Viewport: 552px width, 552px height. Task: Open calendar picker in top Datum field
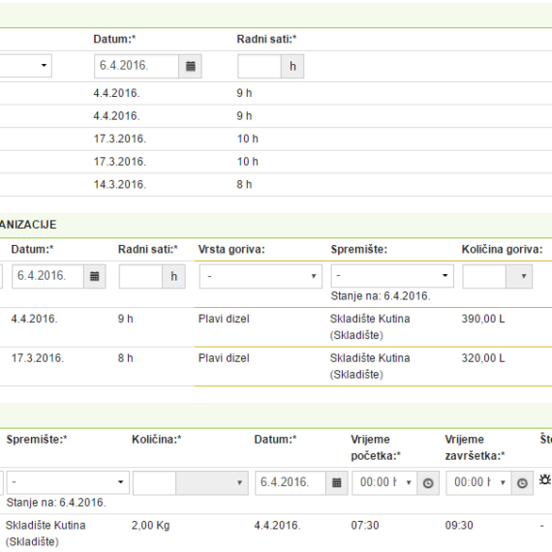pos(190,66)
